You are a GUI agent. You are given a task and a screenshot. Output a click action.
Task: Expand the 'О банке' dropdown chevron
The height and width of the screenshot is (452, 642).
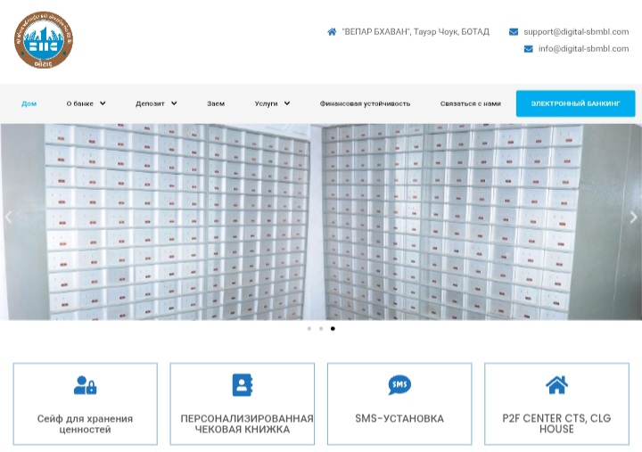pos(103,103)
